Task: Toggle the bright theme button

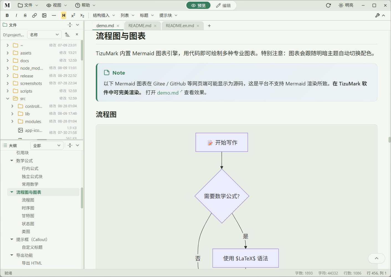Action: tap(346, 5)
